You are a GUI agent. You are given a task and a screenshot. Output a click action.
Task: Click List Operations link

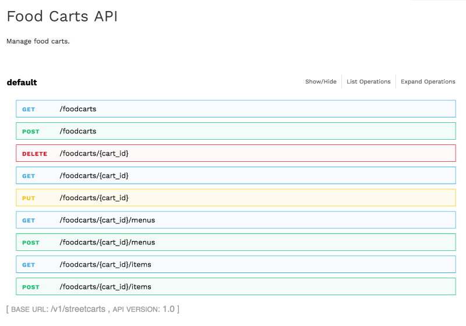coord(368,81)
